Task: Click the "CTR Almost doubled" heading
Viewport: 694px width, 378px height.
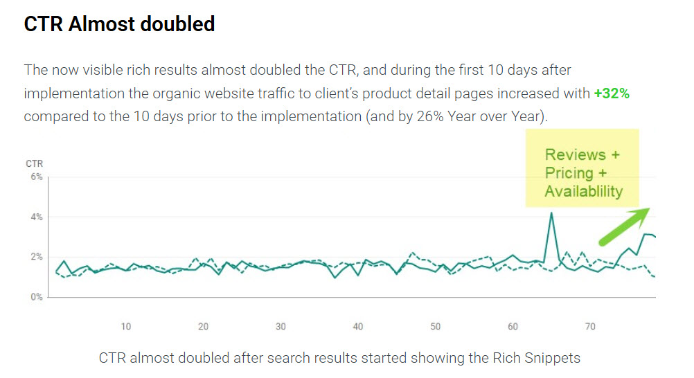Action: click(x=119, y=24)
